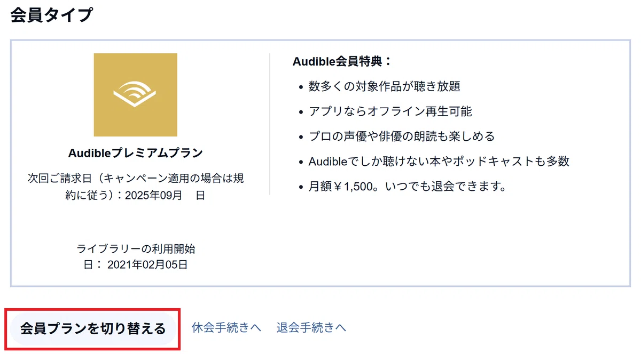Click the 会員タイプ heading

(51, 15)
